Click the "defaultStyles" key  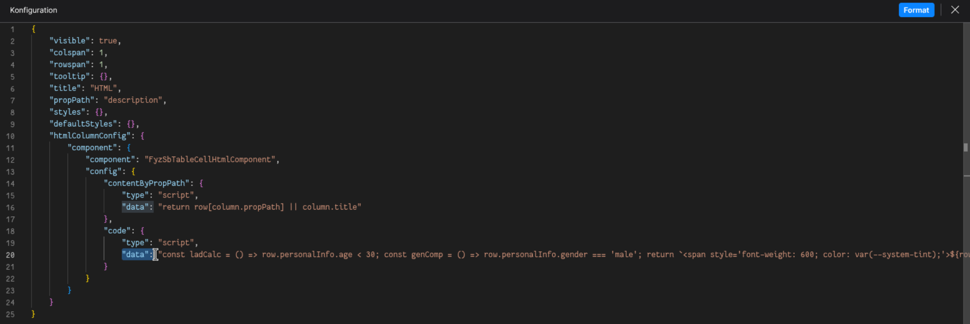(83, 123)
